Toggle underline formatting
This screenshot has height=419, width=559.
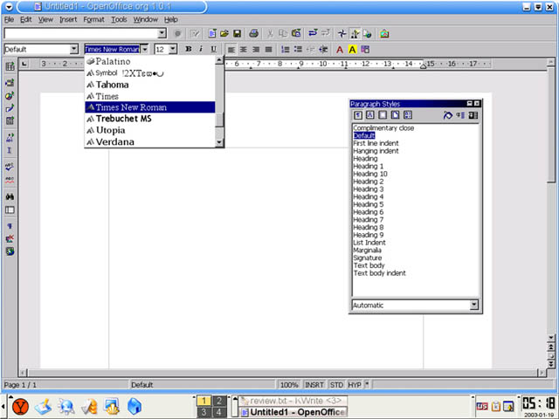(x=213, y=49)
